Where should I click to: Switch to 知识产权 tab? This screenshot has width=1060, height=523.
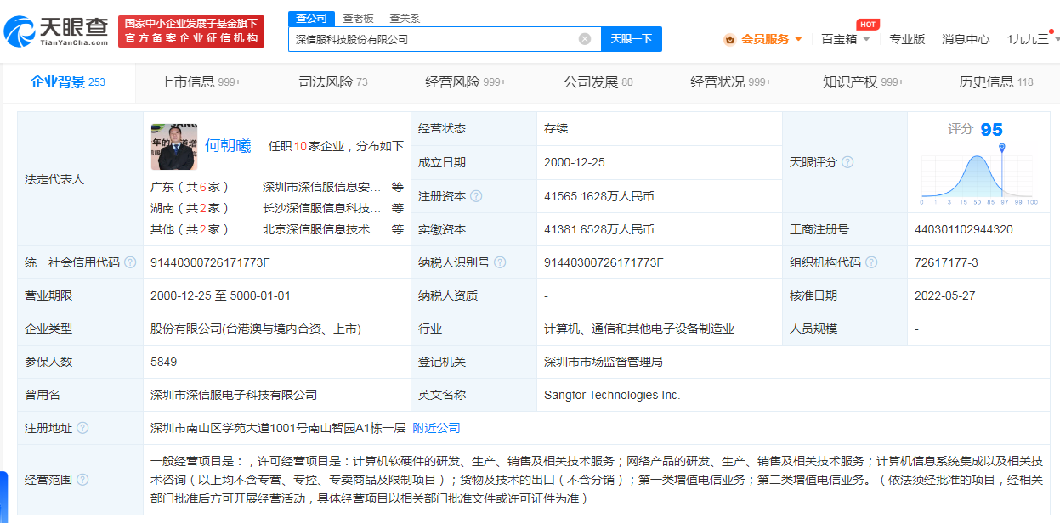864,82
